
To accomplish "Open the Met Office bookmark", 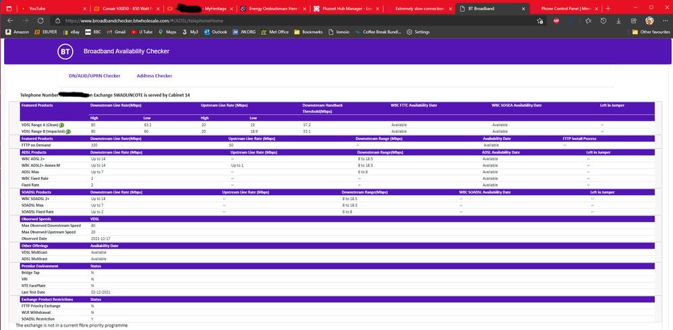I will pyautogui.click(x=275, y=32).
